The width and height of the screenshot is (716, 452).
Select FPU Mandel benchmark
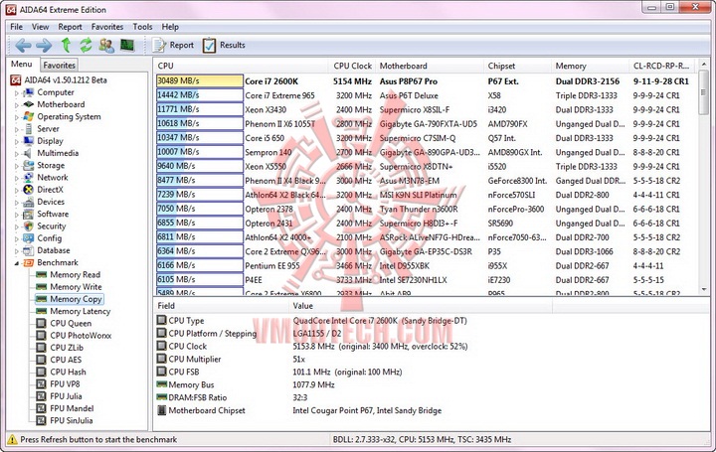72,408
